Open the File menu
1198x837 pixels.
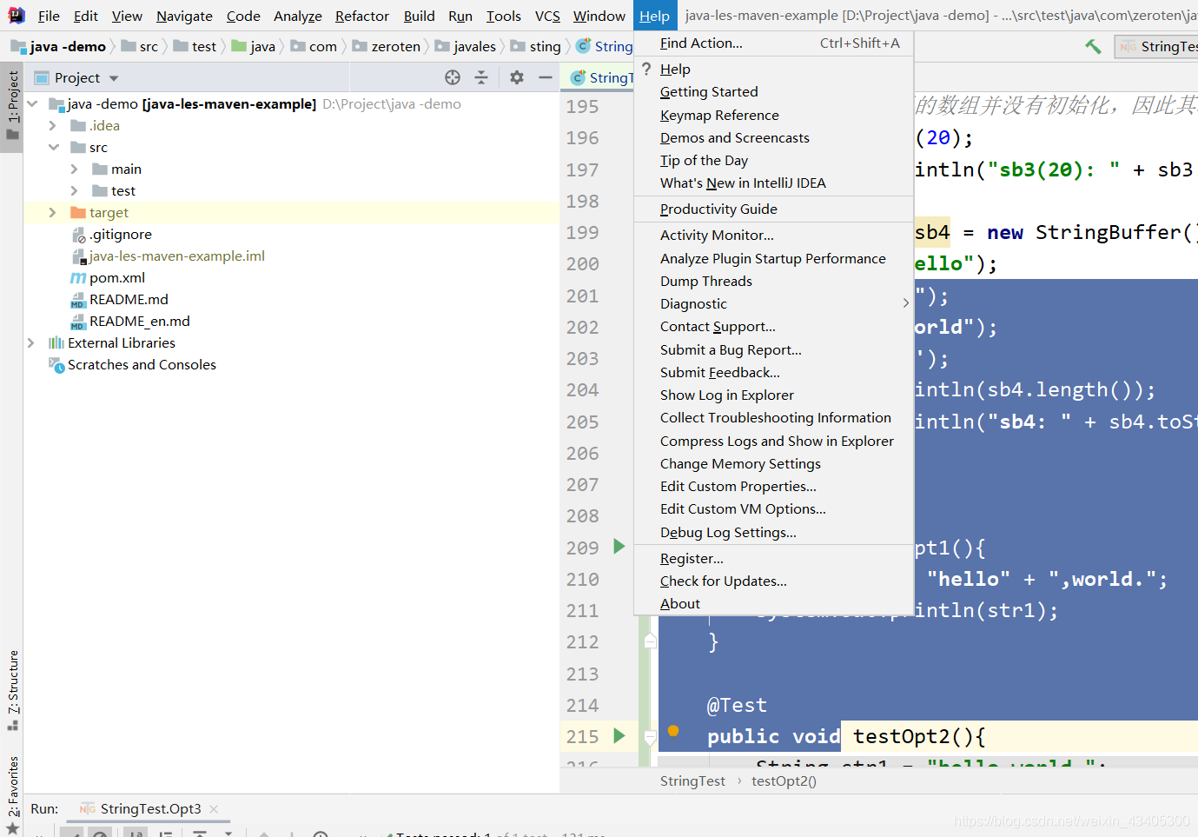[49, 16]
